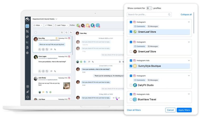202x120 pixels.
Task: Open the Inbox dropdown
Action: [x=38, y=25]
